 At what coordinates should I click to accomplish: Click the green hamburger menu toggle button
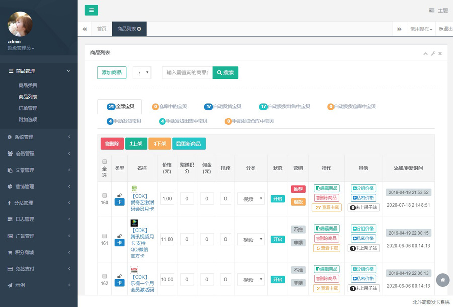click(91, 10)
